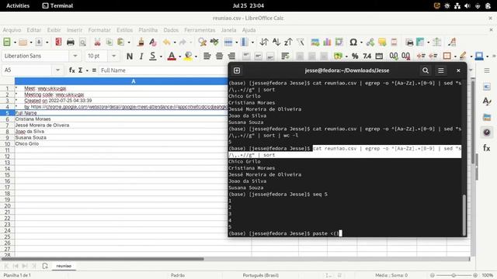Click the Print icon

click(71, 42)
